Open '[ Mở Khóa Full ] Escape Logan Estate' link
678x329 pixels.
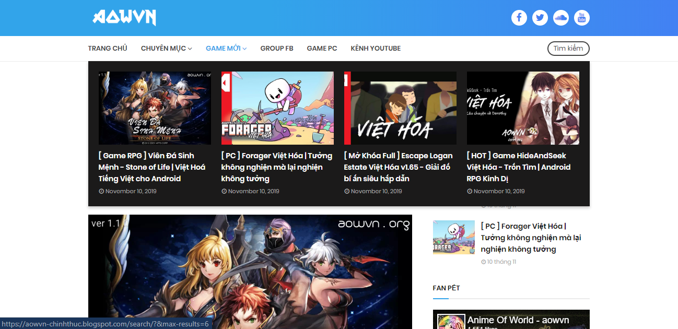[x=399, y=167]
